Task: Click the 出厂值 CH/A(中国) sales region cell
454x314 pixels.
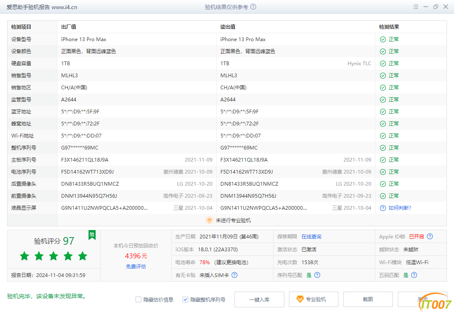Action: (74, 88)
